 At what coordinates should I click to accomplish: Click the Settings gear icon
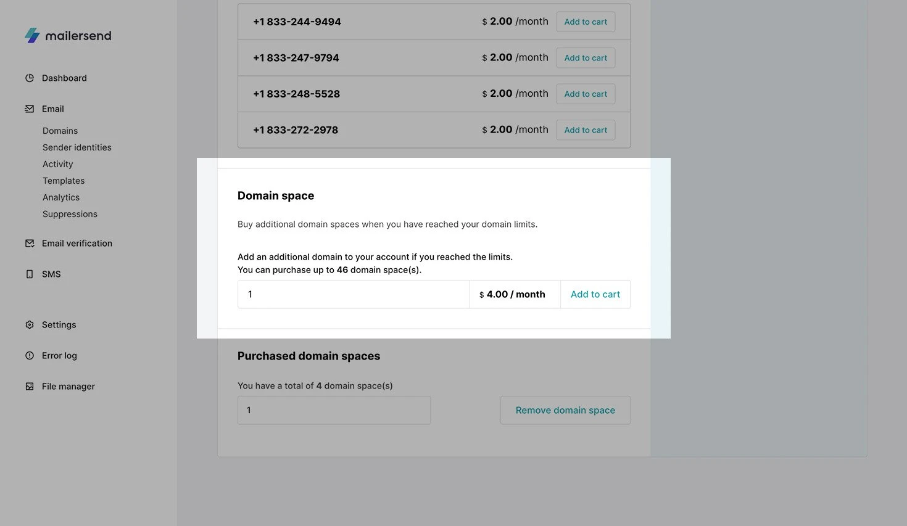coord(30,325)
